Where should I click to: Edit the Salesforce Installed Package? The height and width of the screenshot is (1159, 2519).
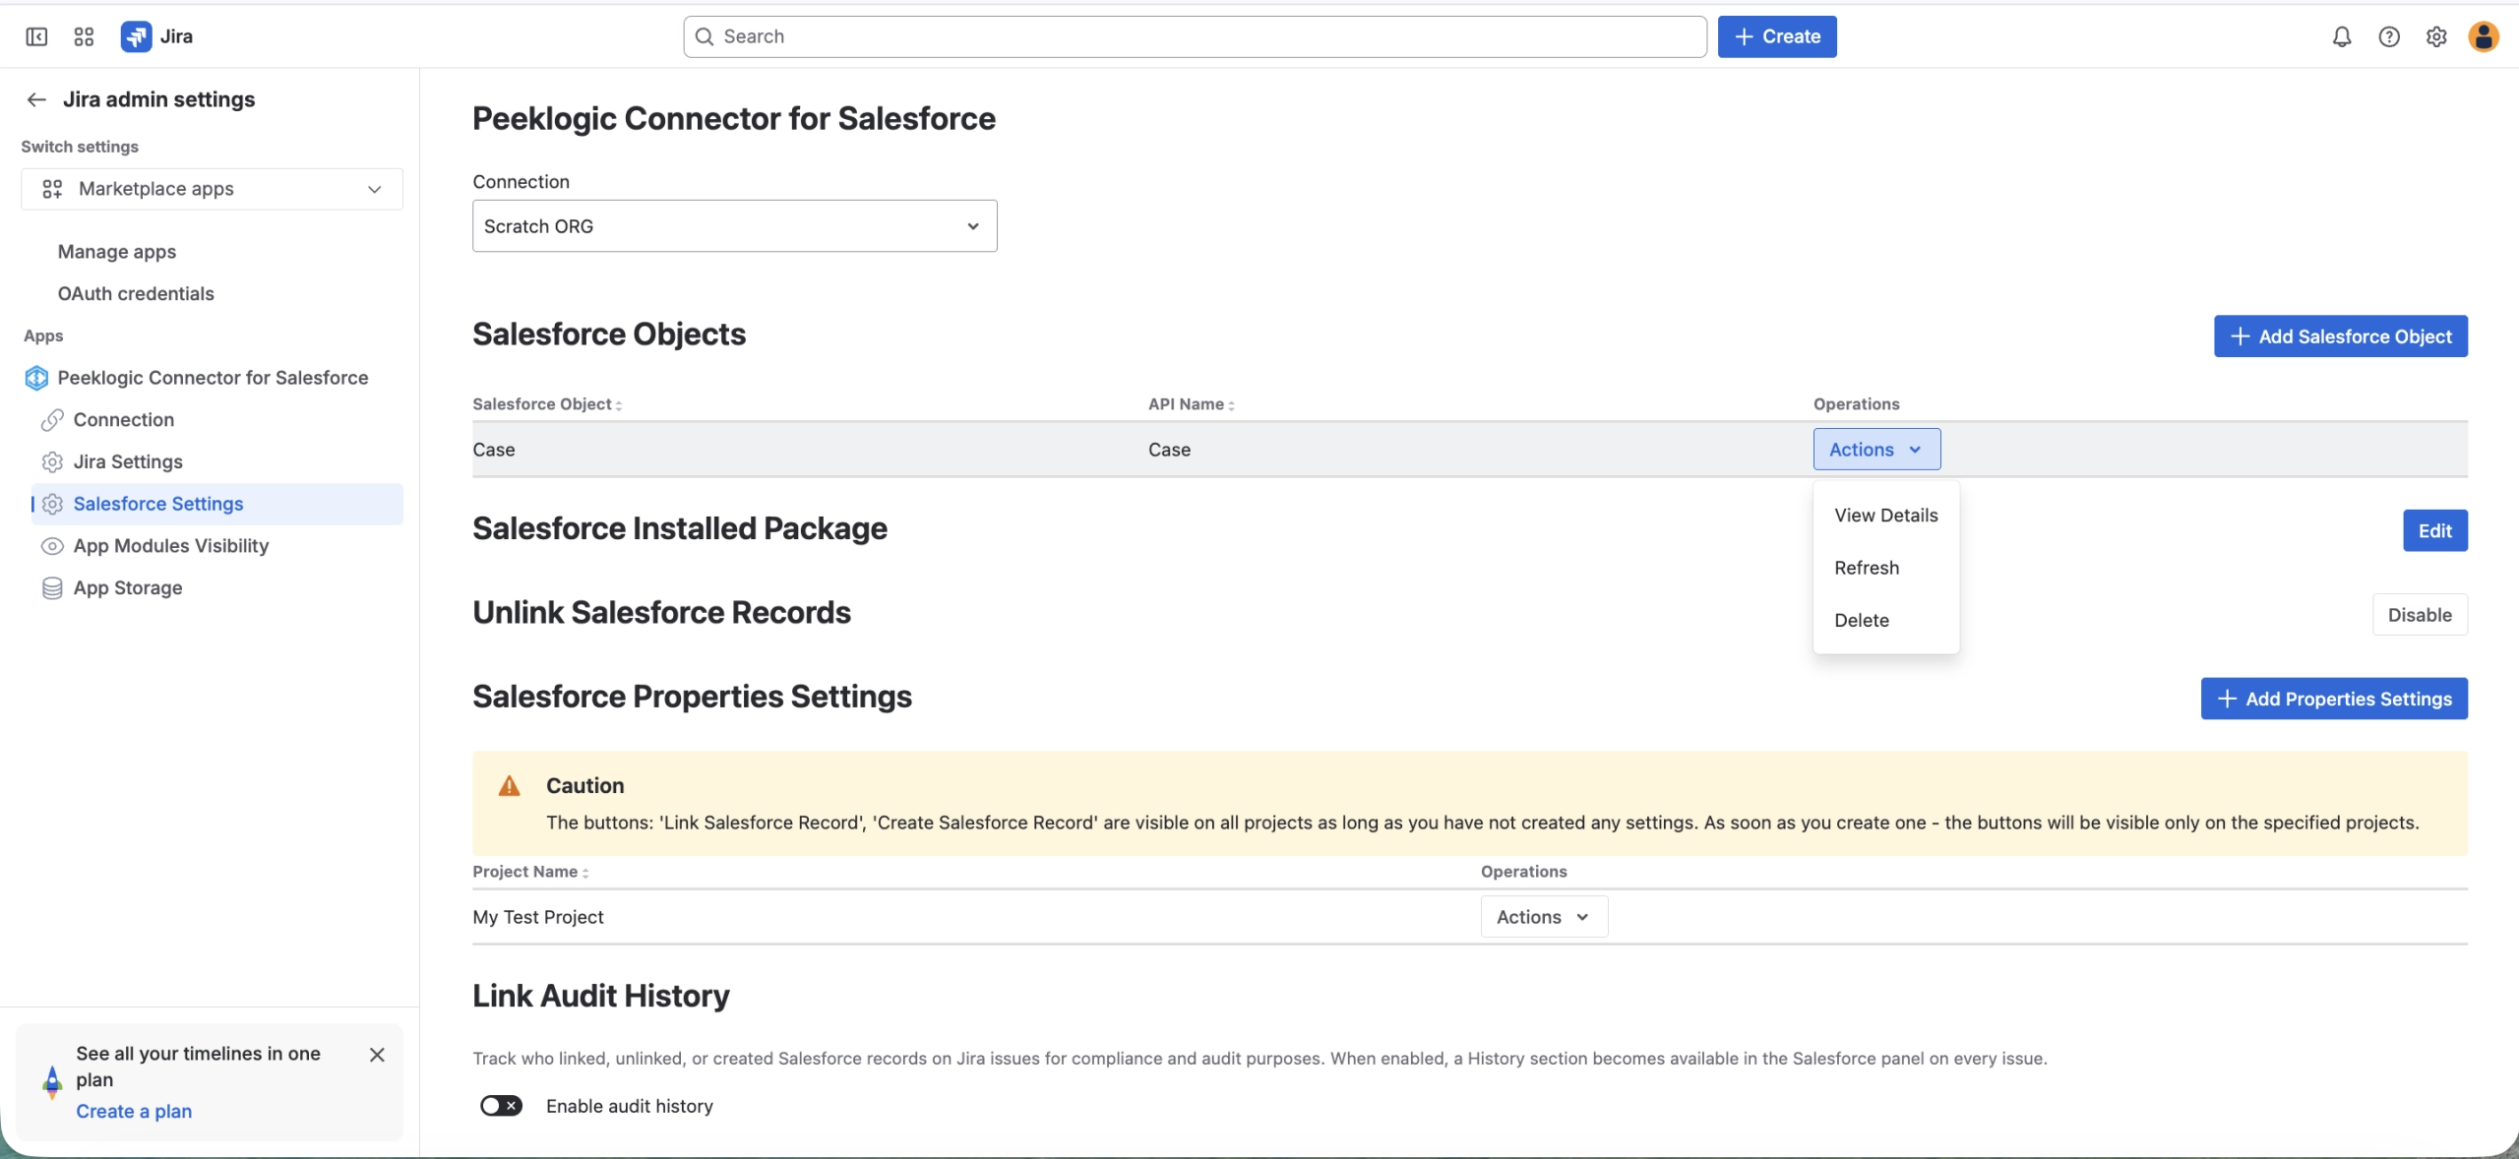2435,531
